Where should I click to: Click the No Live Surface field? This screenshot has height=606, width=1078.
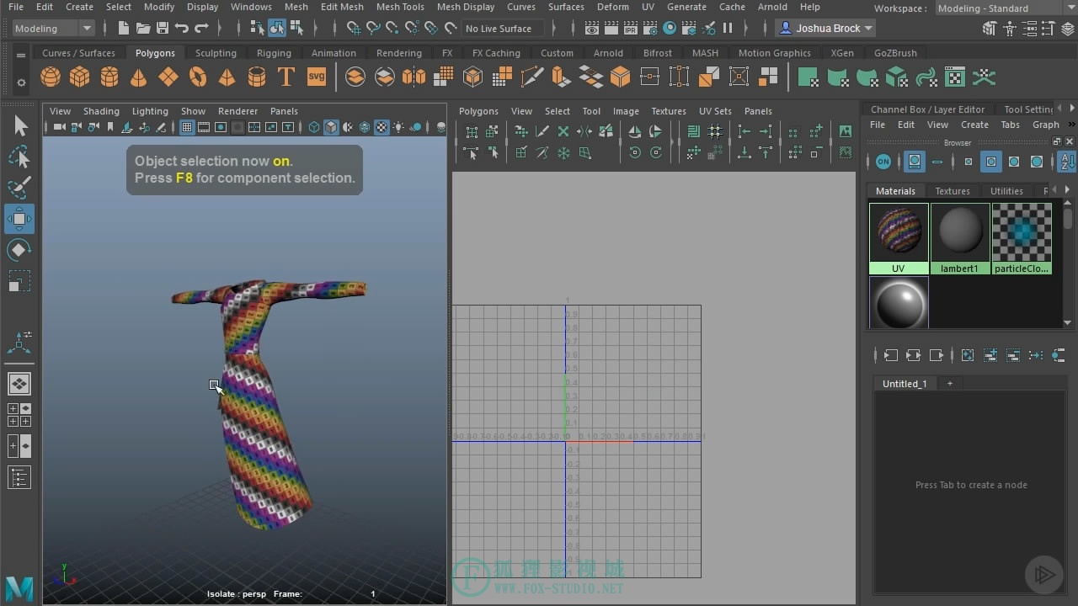[502, 28]
